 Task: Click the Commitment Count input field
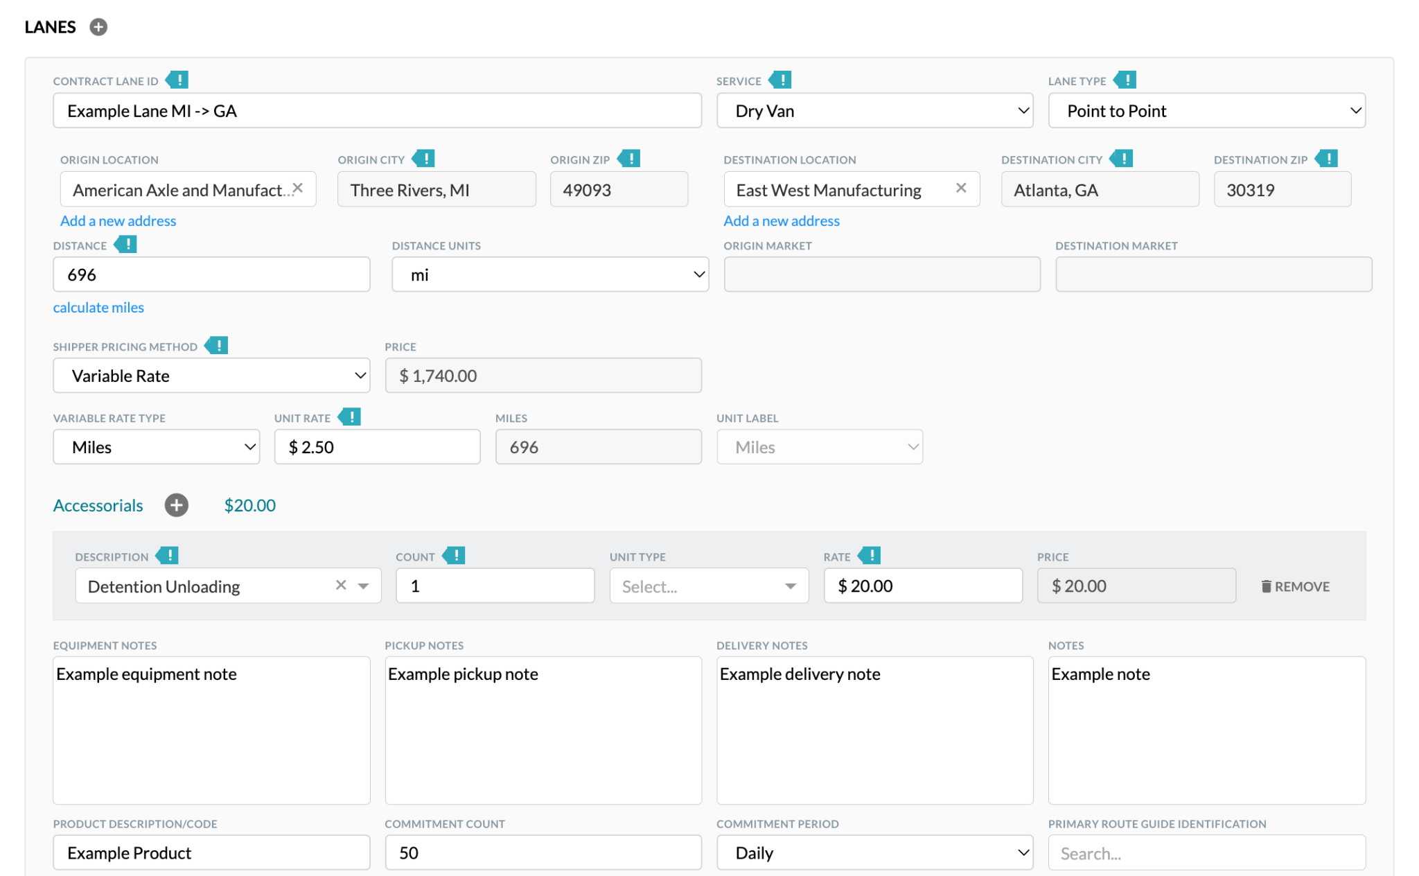[543, 853]
